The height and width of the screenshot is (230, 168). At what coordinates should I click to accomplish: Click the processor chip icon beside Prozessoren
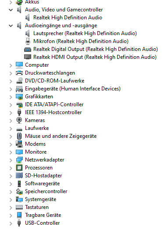[x=19, y=168]
